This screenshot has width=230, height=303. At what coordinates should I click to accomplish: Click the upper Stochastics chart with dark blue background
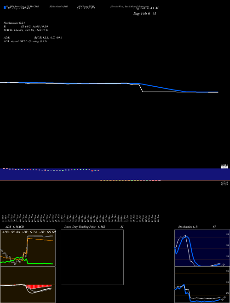pos(202,248)
